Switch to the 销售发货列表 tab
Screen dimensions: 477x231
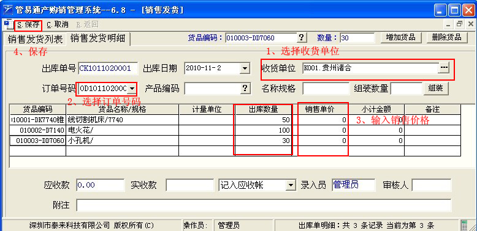[x=35, y=39]
